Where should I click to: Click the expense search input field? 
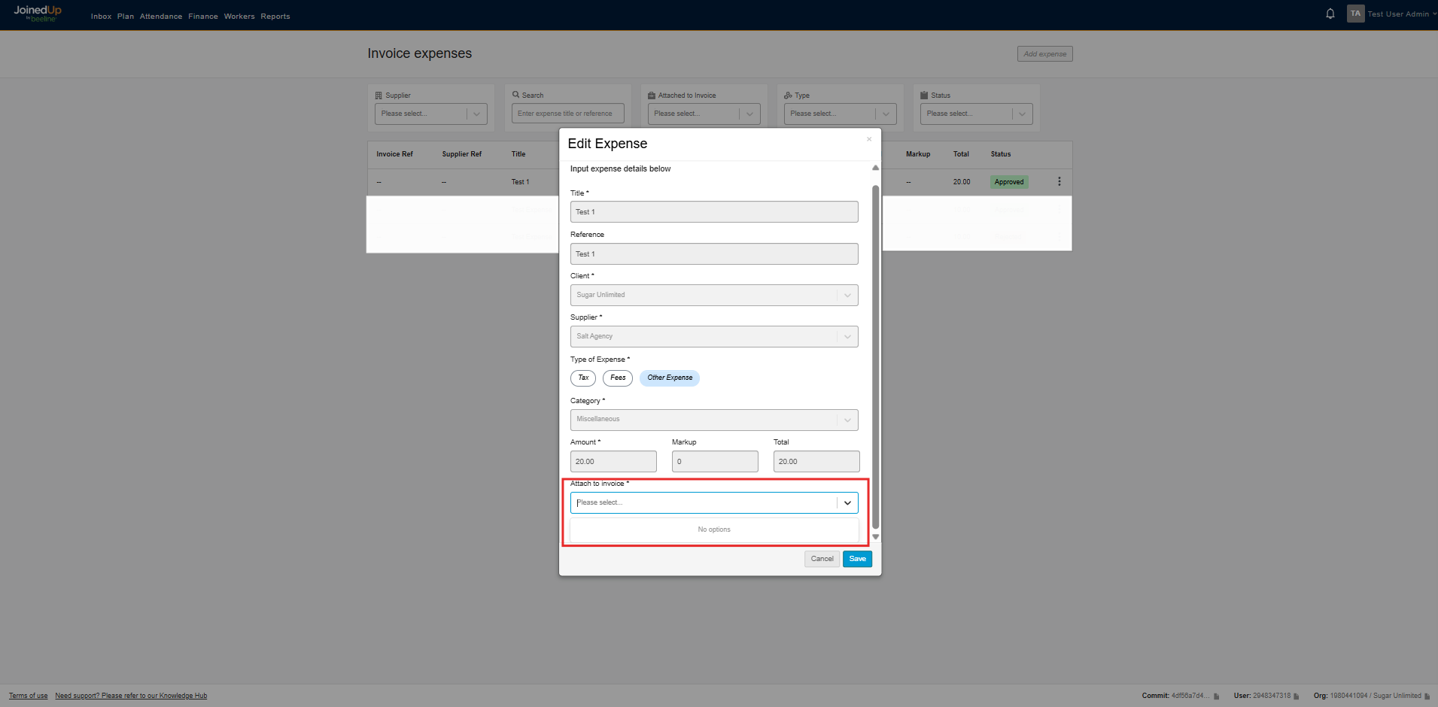pos(567,113)
